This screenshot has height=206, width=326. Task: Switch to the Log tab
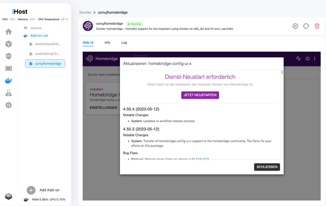[x=124, y=43]
